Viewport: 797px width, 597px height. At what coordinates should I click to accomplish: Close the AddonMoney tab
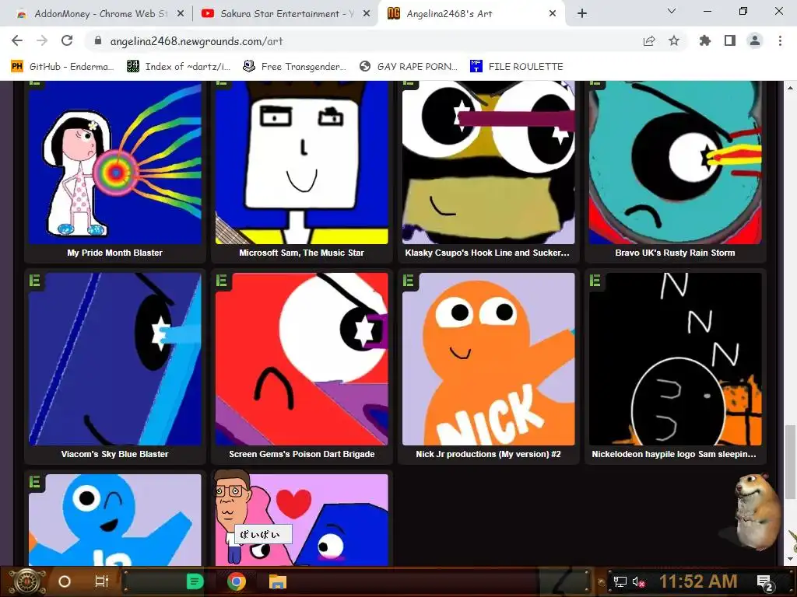click(x=180, y=14)
